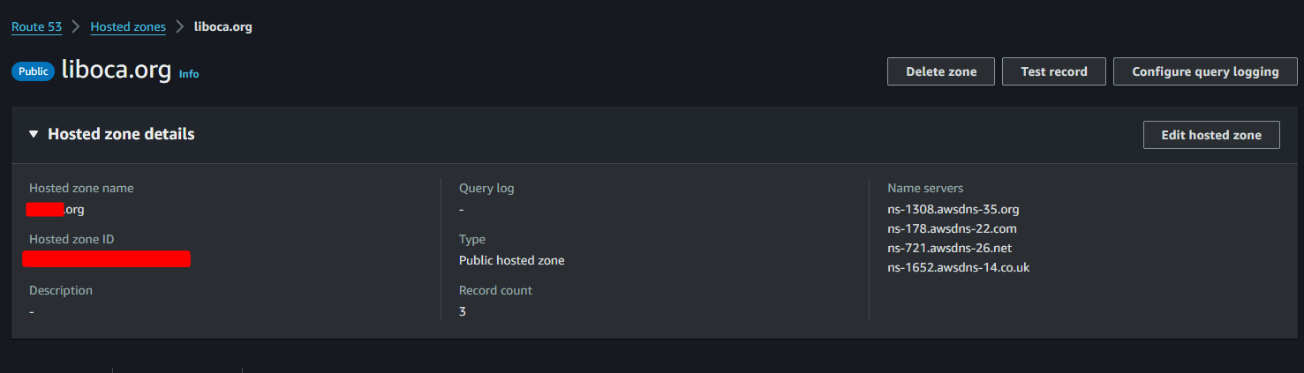
Task: Click the Hosted zone details heading text
Action: [x=121, y=134]
